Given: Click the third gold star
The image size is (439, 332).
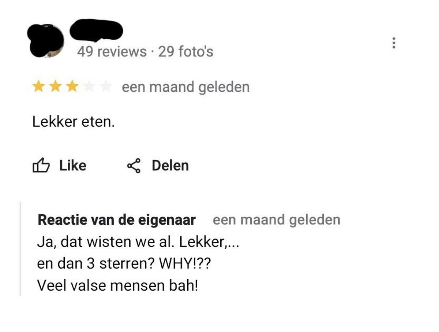Looking at the screenshot, I should [72, 87].
